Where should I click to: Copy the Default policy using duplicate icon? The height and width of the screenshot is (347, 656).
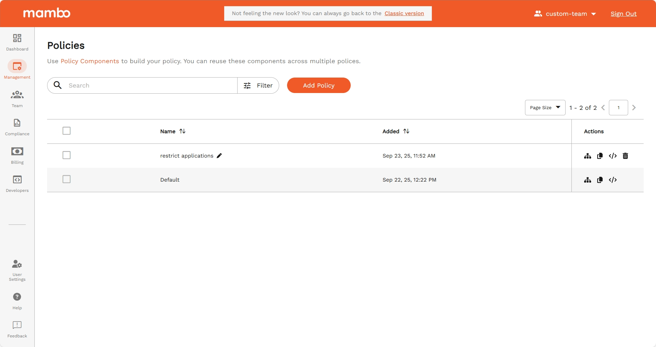(x=600, y=180)
